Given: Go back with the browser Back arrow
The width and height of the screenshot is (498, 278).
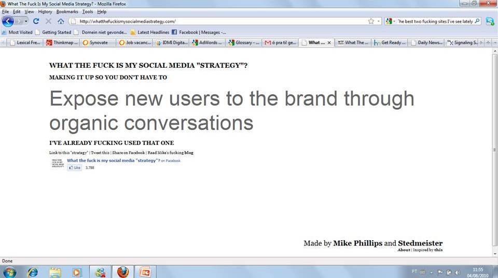Looking at the screenshot, I should (x=8, y=21).
